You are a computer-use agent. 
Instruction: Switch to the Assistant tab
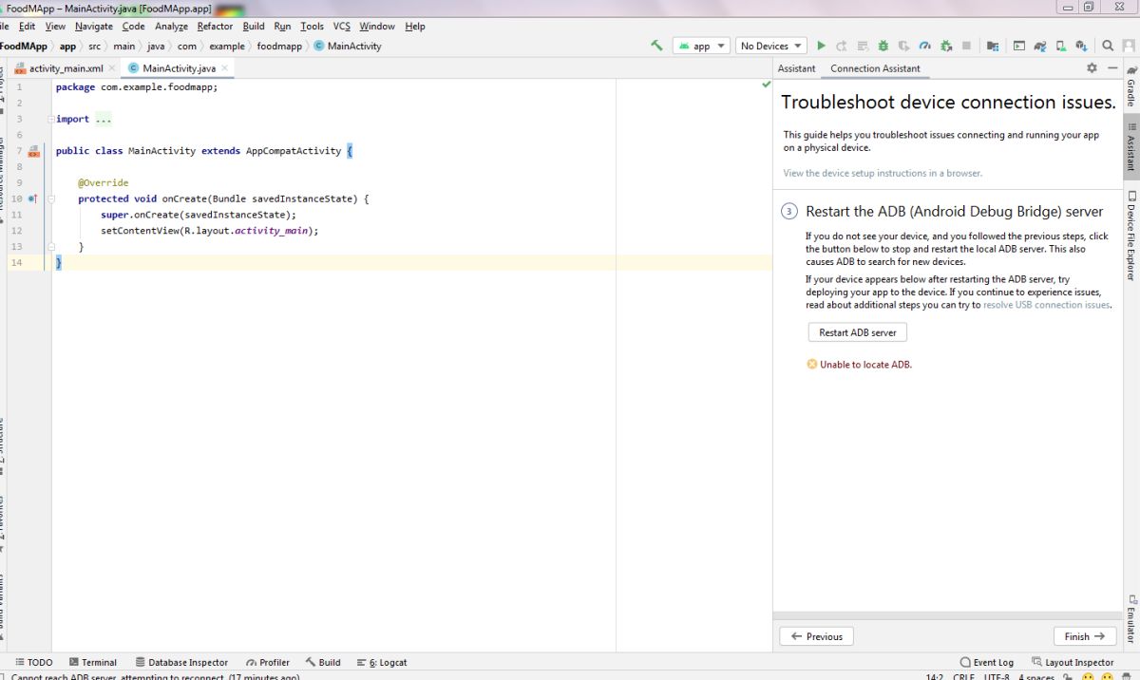tap(796, 68)
